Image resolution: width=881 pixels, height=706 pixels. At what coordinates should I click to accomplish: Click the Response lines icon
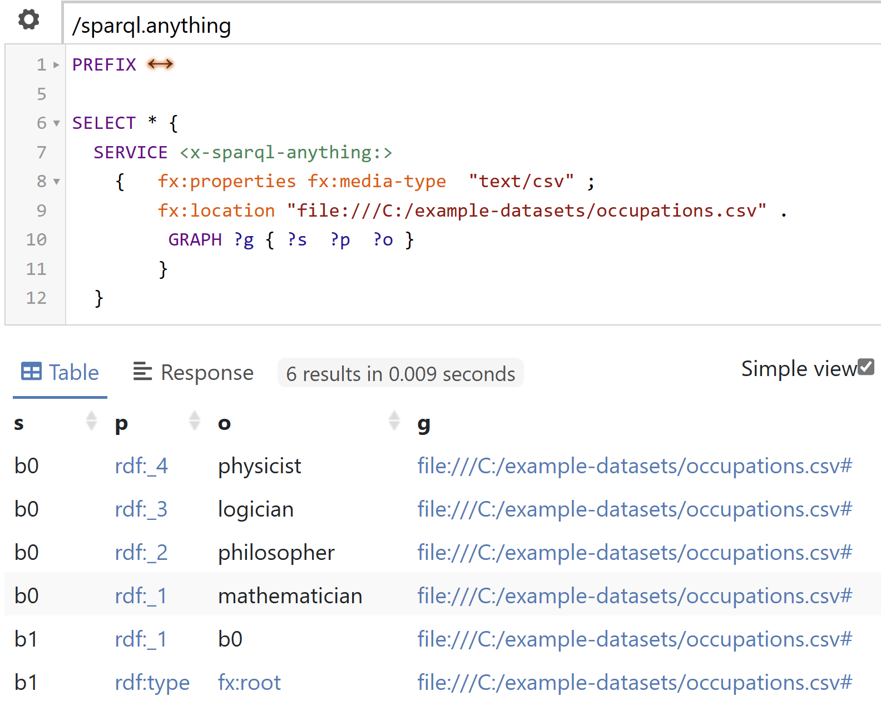pos(142,371)
